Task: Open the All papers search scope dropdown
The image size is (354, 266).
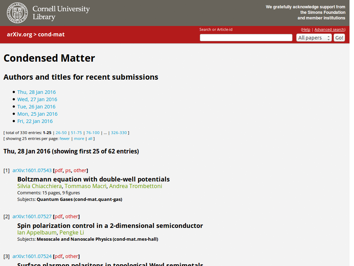Action: click(x=313, y=37)
